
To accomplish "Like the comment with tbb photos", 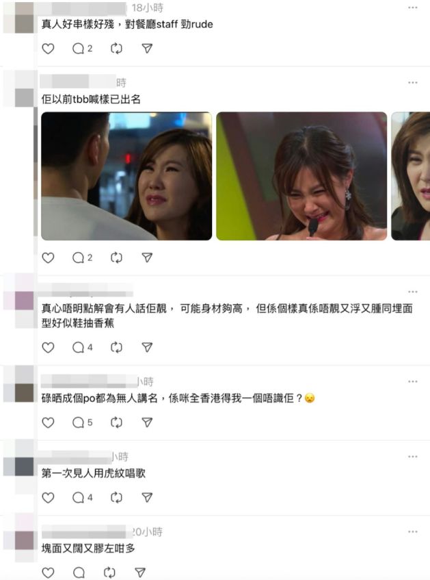I will (x=48, y=257).
